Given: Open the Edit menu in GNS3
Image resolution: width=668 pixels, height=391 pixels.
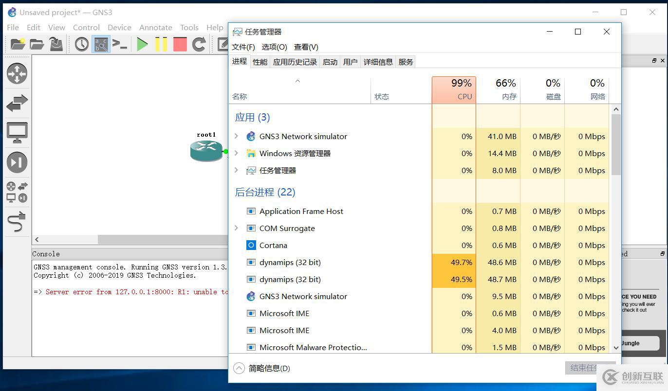Looking at the screenshot, I should coord(34,27).
